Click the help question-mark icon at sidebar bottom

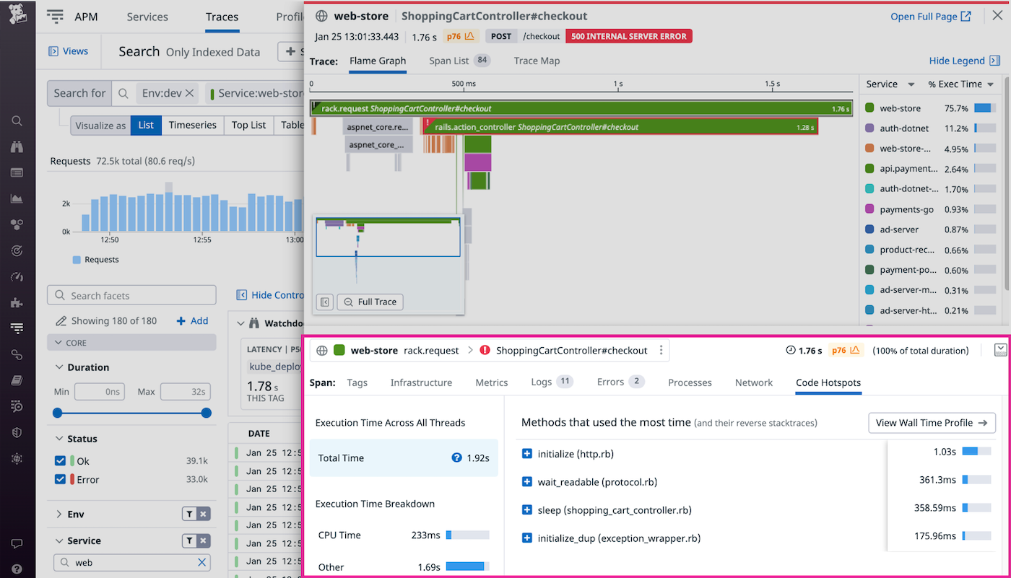(17, 568)
